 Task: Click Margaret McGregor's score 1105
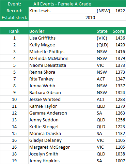[x=119, y=147]
